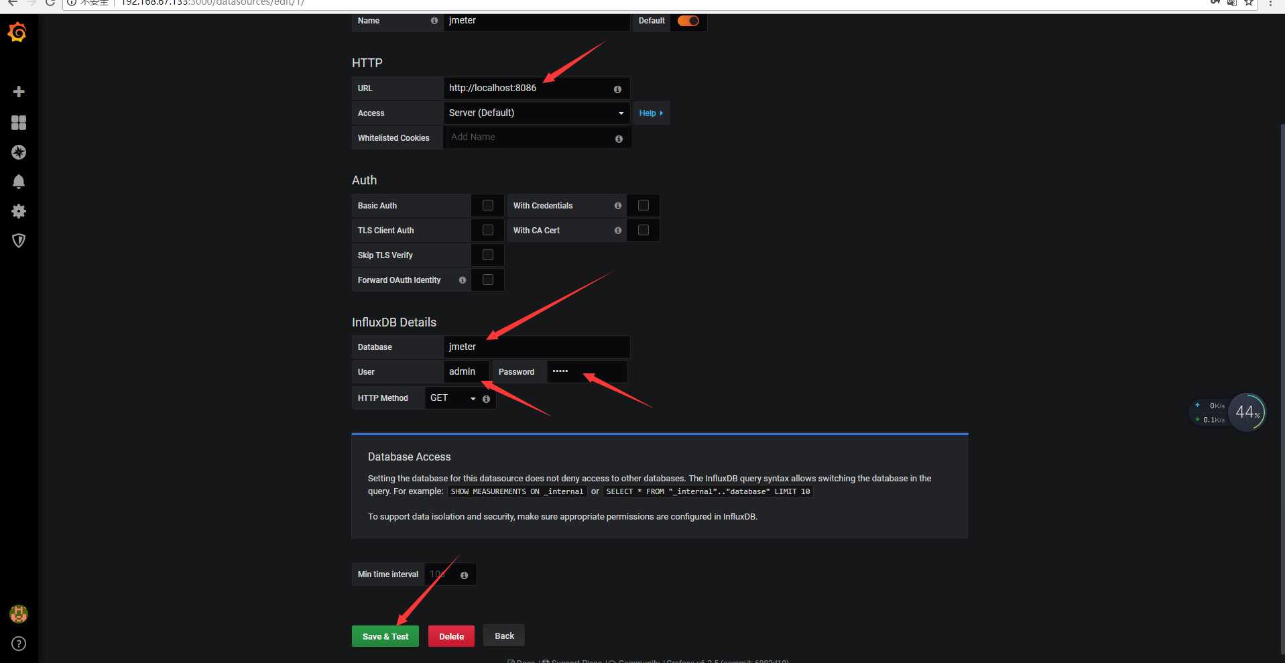Viewport: 1285px width, 663px height.
Task: Open the user profile avatar
Action: coord(19,613)
